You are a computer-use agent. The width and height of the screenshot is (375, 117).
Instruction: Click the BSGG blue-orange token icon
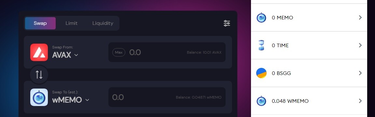[x=261, y=73]
